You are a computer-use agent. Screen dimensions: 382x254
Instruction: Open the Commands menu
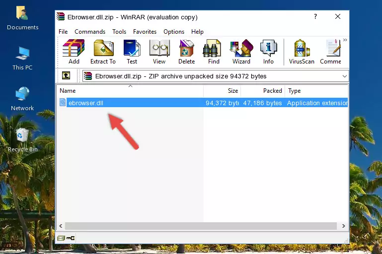click(90, 32)
